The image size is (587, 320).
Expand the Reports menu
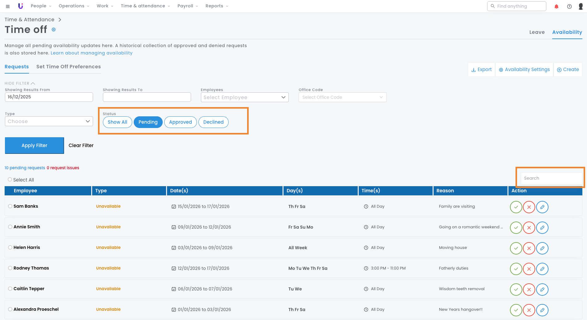pyautogui.click(x=217, y=6)
